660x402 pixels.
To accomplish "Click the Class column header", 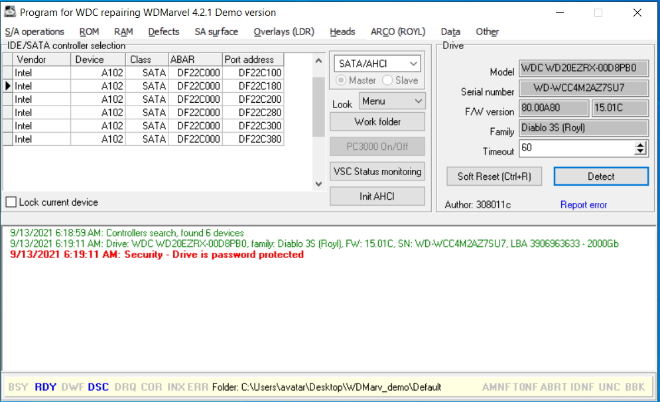I will [x=147, y=59].
